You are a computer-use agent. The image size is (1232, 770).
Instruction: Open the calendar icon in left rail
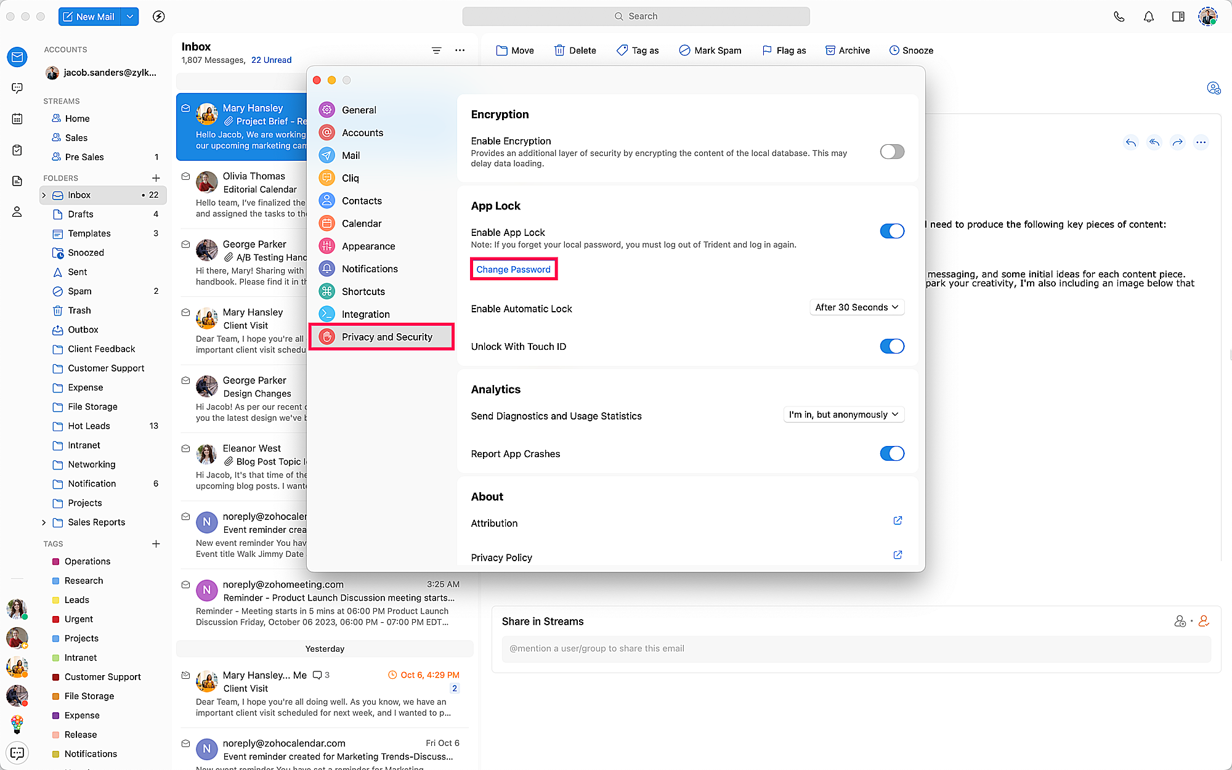pos(17,119)
